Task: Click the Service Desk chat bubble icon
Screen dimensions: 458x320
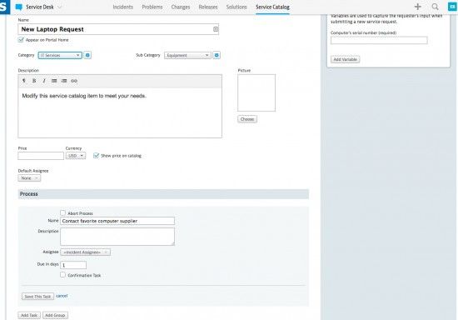Action: (x=18, y=7)
